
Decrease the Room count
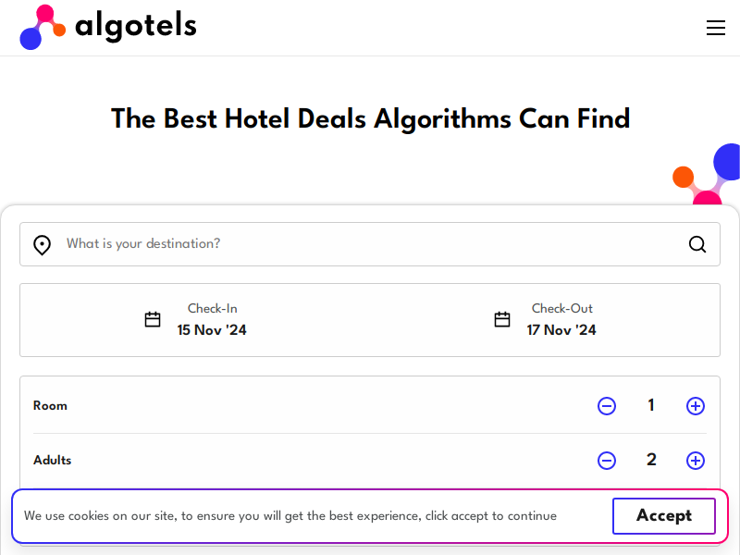pos(607,406)
